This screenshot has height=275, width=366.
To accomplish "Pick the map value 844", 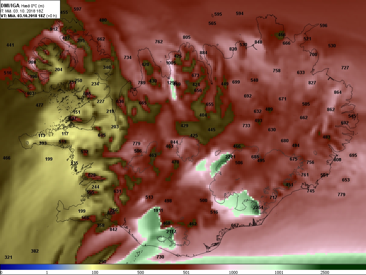I will click(x=174, y=142).
